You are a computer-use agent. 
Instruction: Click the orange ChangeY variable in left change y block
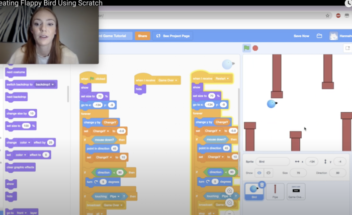coord(110,122)
